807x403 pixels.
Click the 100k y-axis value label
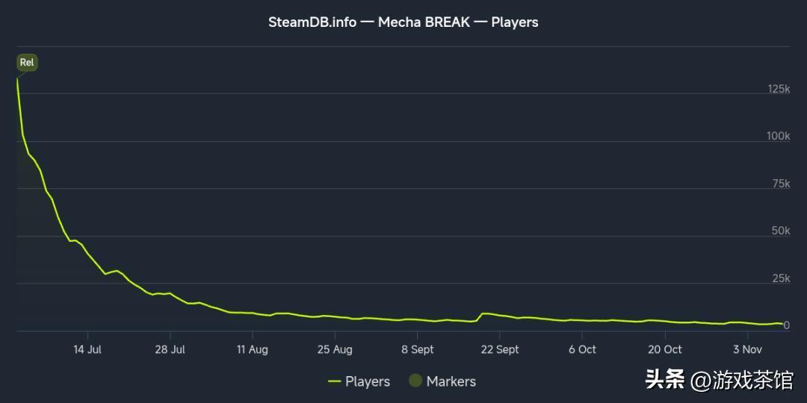(x=779, y=136)
